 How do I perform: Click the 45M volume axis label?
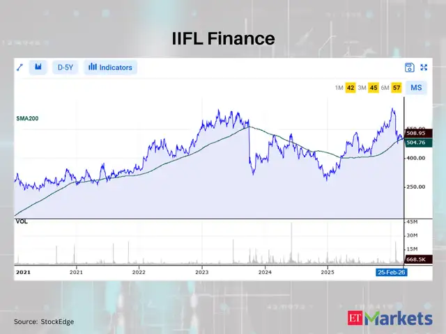[412, 221]
